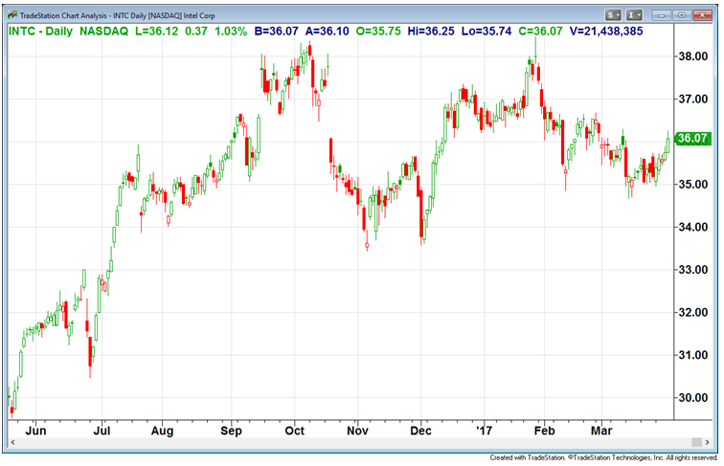Click the "Lo=35.74" low value
Image resolution: width=724 pixels, height=466 pixels.
pos(486,32)
